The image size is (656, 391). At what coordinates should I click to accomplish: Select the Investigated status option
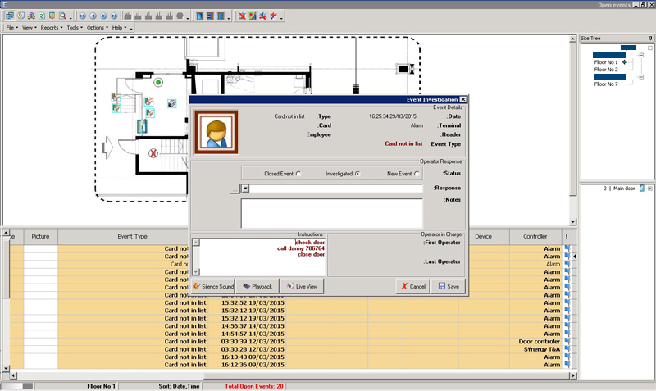(x=357, y=174)
